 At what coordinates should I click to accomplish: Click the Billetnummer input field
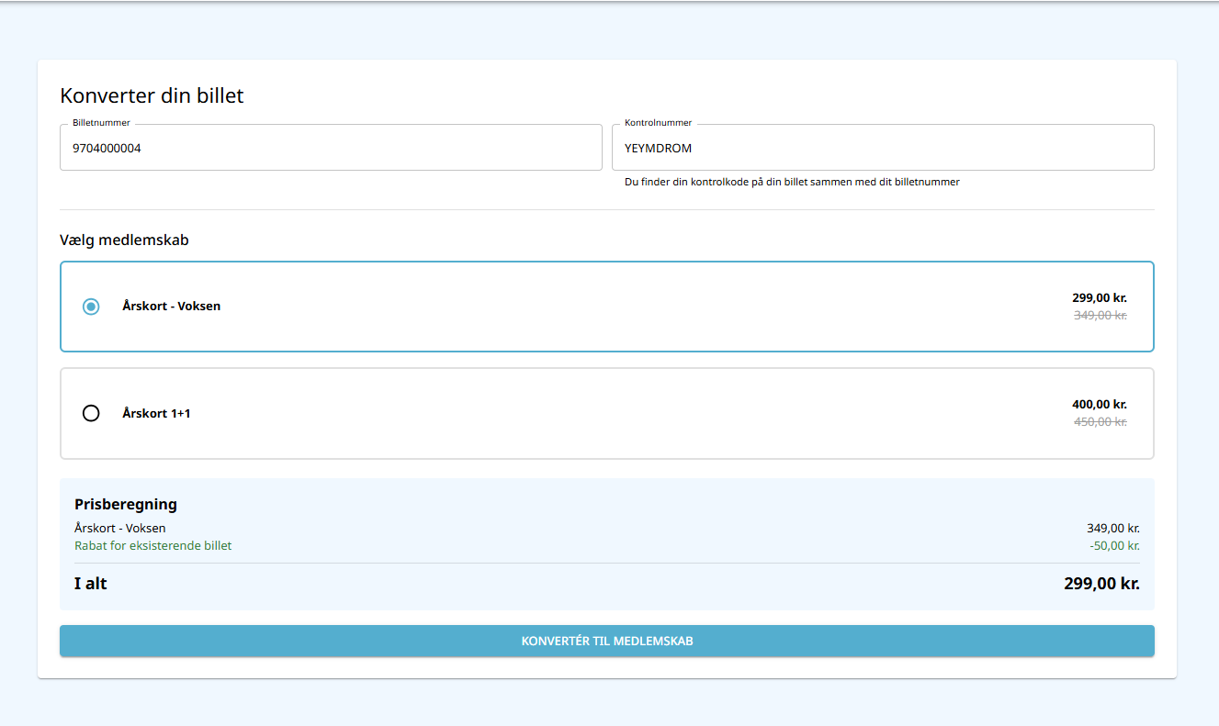pyautogui.click(x=331, y=148)
